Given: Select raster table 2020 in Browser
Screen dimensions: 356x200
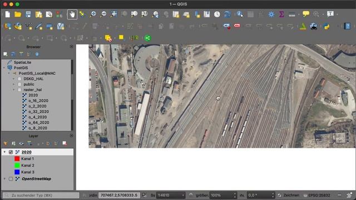Looking at the screenshot, I should (x=33, y=95).
